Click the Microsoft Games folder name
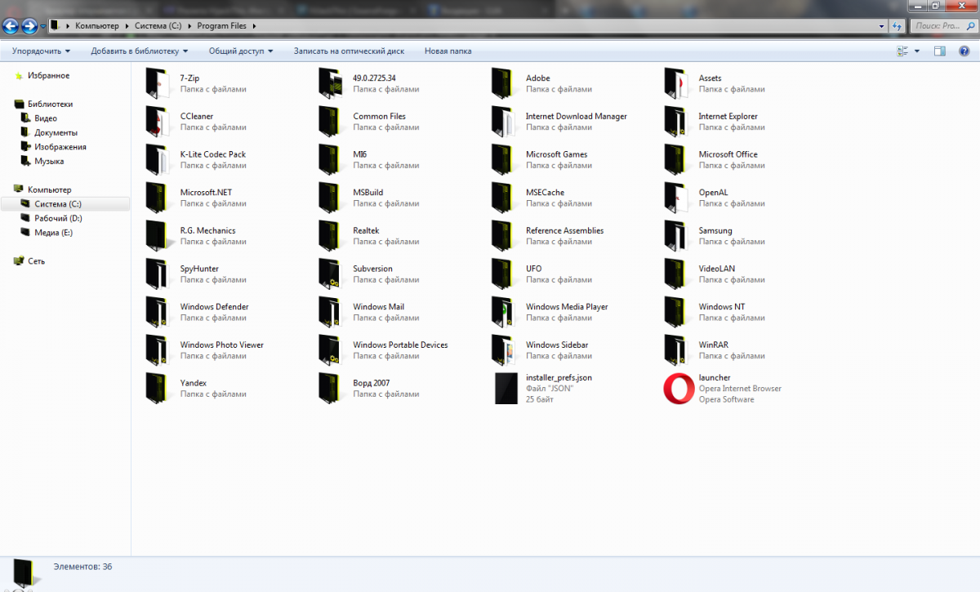This screenshot has height=592, width=980. click(556, 154)
